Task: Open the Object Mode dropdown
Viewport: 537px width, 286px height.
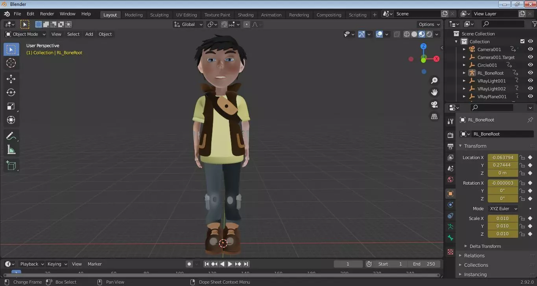Action: pyautogui.click(x=26, y=34)
